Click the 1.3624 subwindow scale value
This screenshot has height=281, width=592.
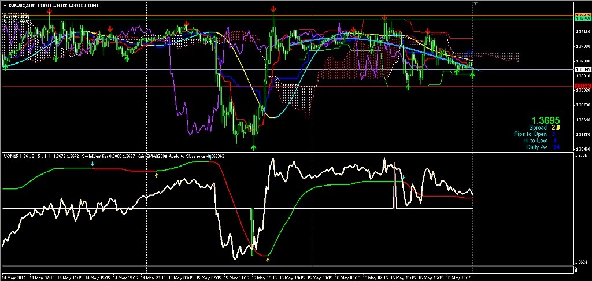point(580,262)
